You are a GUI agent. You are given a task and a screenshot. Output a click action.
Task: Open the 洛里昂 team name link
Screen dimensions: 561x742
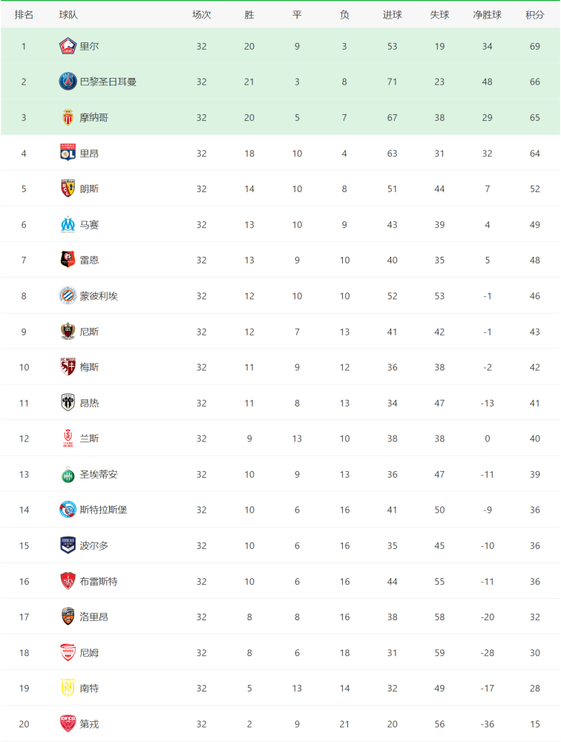93,617
